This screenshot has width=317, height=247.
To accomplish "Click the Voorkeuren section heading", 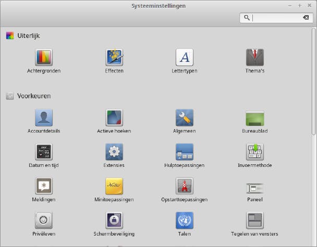I will pos(34,96).
